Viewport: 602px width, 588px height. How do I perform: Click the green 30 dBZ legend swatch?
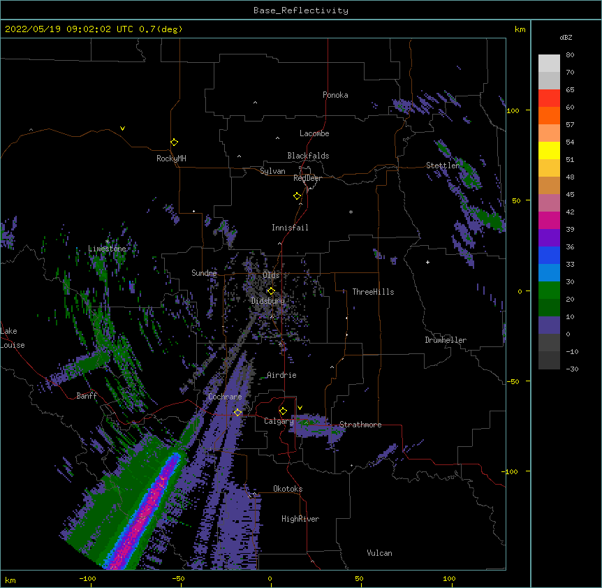click(x=549, y=291)
